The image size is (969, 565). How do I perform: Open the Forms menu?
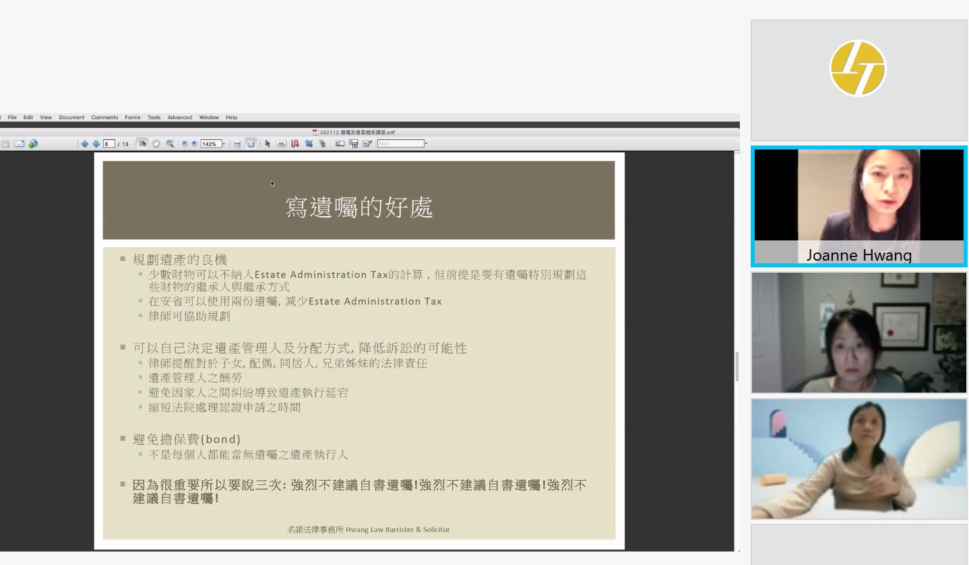click(x=133, y=117)
